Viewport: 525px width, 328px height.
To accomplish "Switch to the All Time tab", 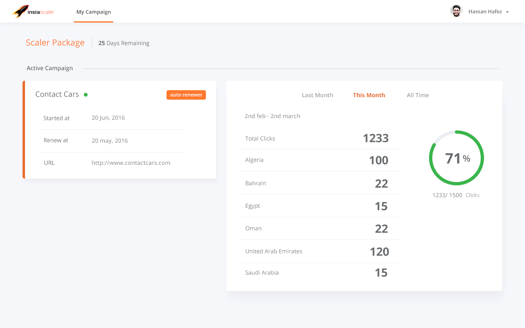I will [418, 95].
